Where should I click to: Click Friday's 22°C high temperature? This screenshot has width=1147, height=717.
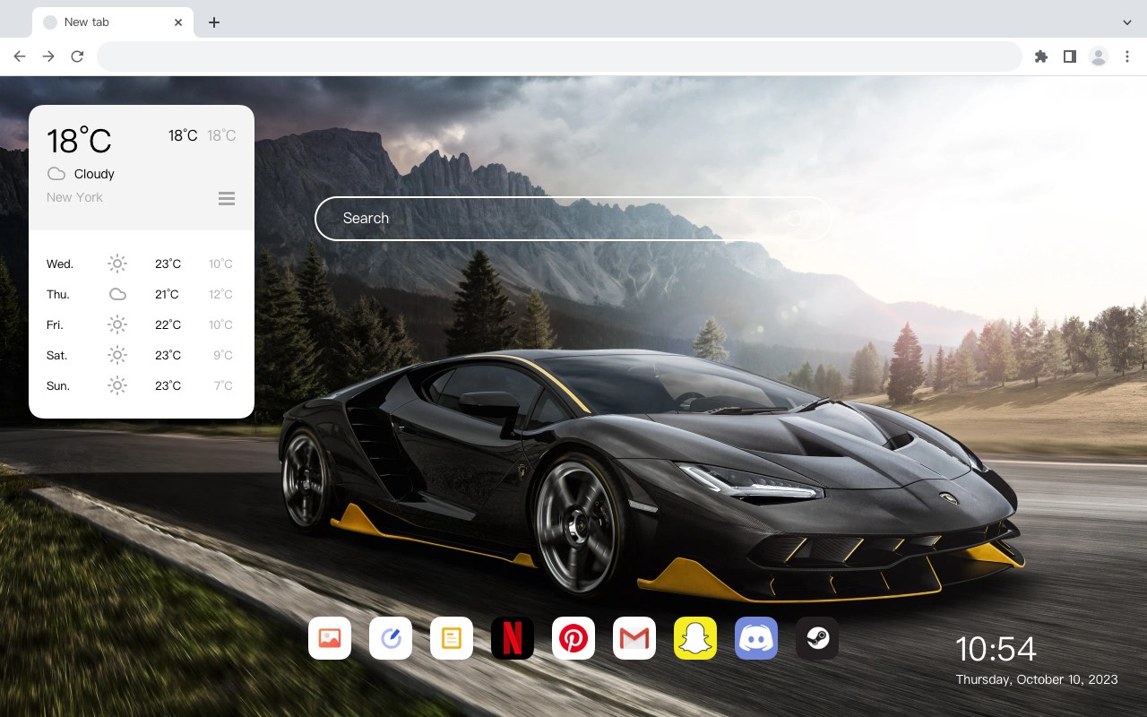coord(168,324)
